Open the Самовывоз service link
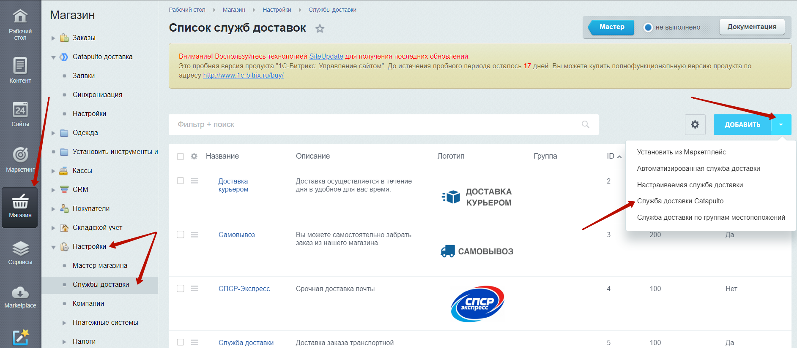This screenshot has width=797, height=348. [236, 235]
